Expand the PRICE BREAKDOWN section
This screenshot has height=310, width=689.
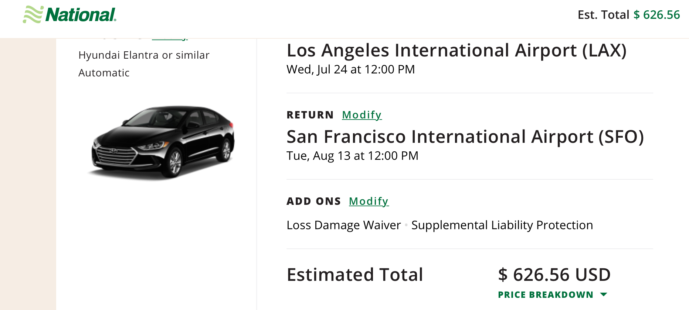tap(546, 294)
